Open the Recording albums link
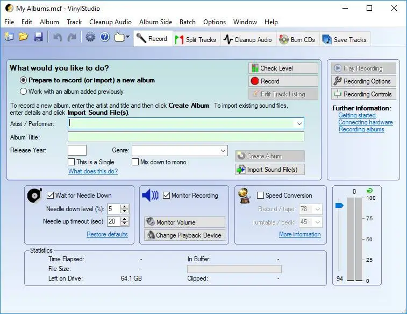Image resolution: width=407 pixels, height=314 pixels. [x=361, y=129]
